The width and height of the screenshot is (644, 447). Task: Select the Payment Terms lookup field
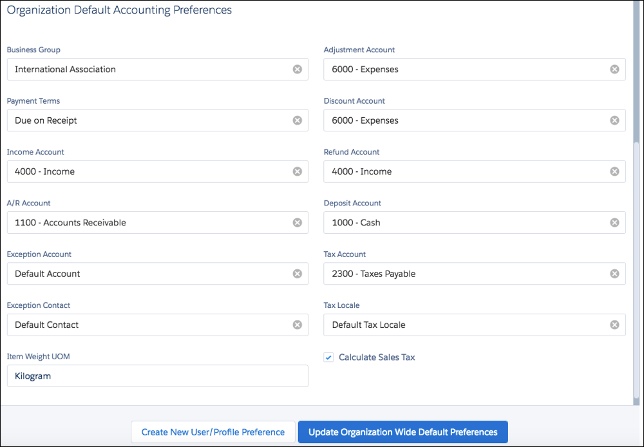pos(158,120)
